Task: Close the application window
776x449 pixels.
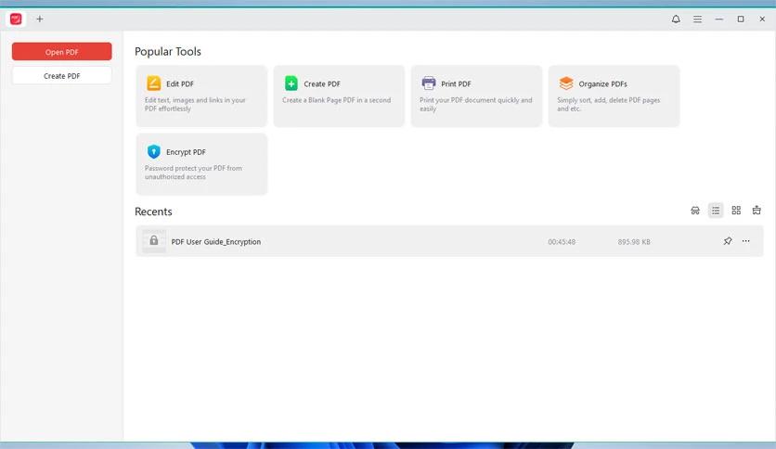Action: (762, 19)
